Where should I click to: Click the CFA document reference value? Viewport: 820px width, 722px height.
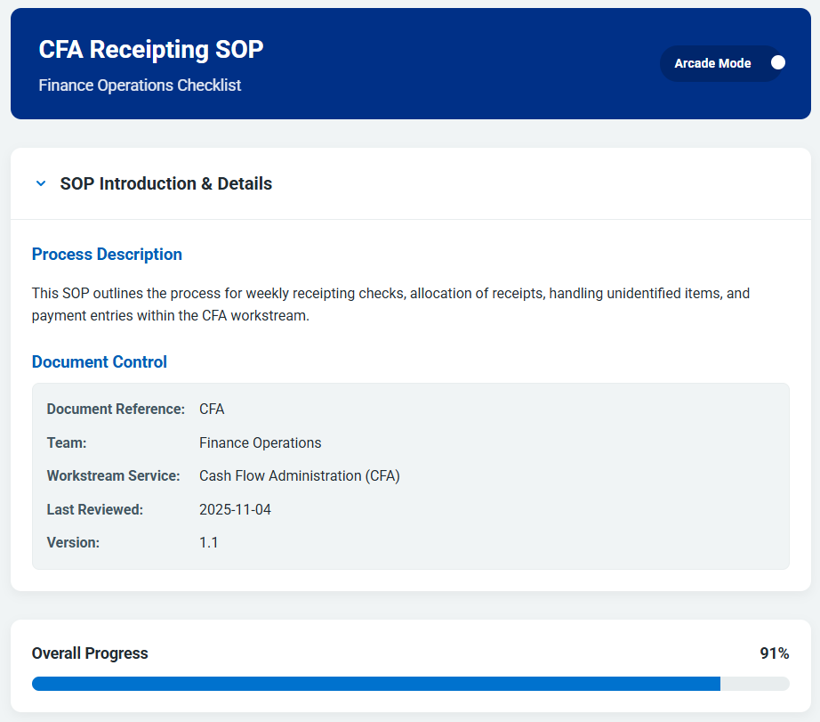coord(212,410)
